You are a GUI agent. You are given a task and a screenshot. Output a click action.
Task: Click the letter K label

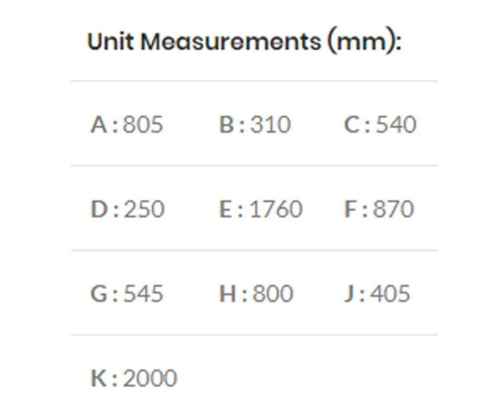tap(98, 378)
